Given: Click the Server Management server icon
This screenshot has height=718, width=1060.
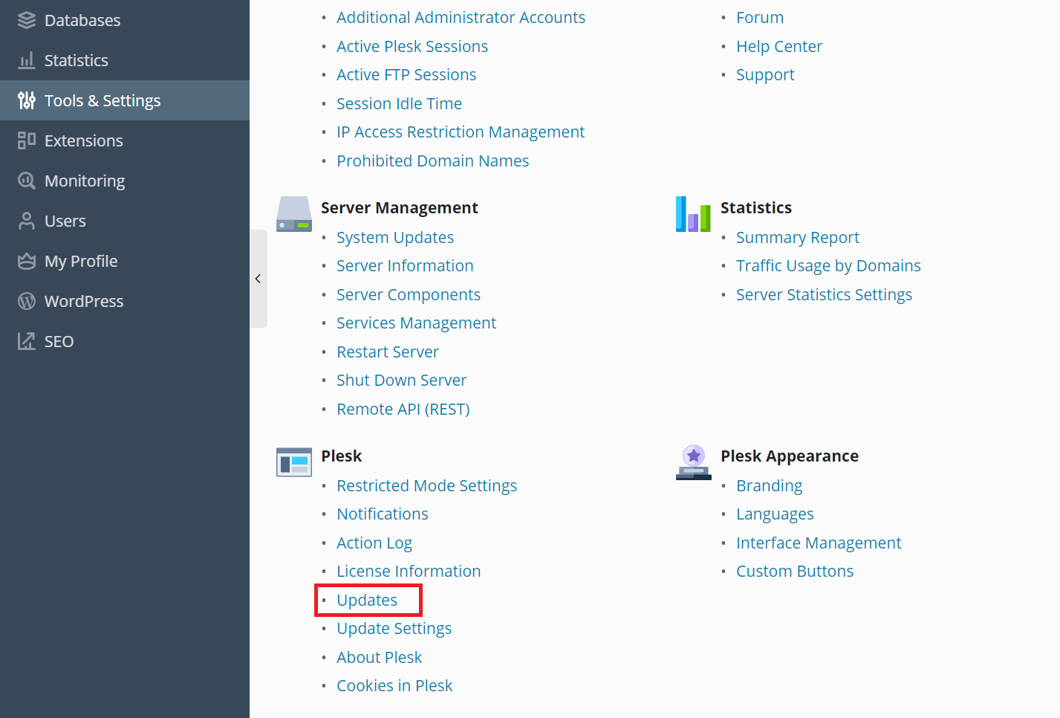Looking at the screenshot, I should [294, 214].
